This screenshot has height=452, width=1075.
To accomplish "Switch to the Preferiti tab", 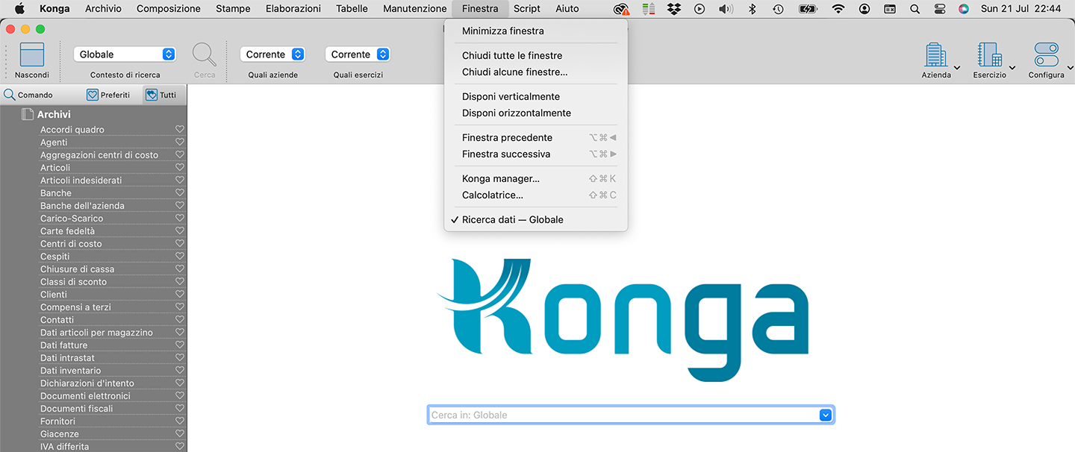I will tap(108, 95).
